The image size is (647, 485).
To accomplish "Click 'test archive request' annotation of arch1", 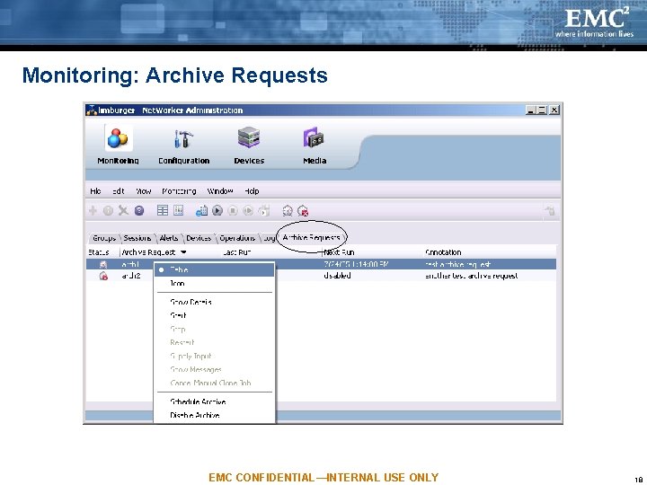I will pyautogui.click(x=458, y=264).
